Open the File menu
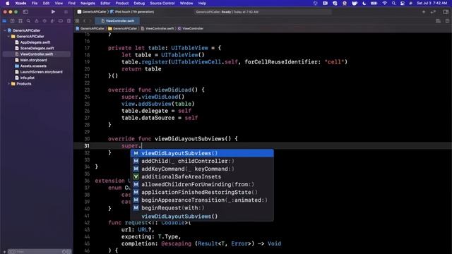Screen dimensions: 452x254 (x=35, y=3)
